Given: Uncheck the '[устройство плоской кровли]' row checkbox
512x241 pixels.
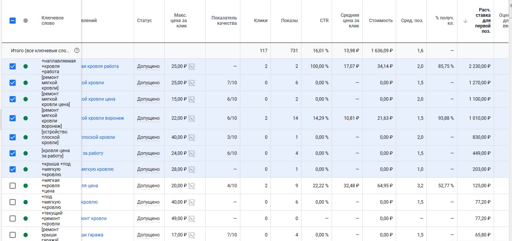Looking at the screenshot, I should tap(13, 137).
